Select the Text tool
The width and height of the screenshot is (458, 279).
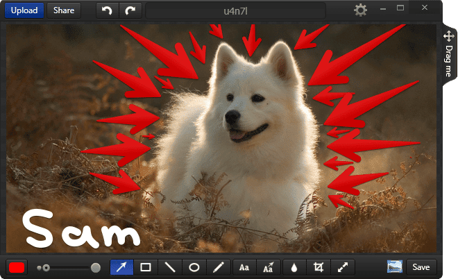coord(244,267)
